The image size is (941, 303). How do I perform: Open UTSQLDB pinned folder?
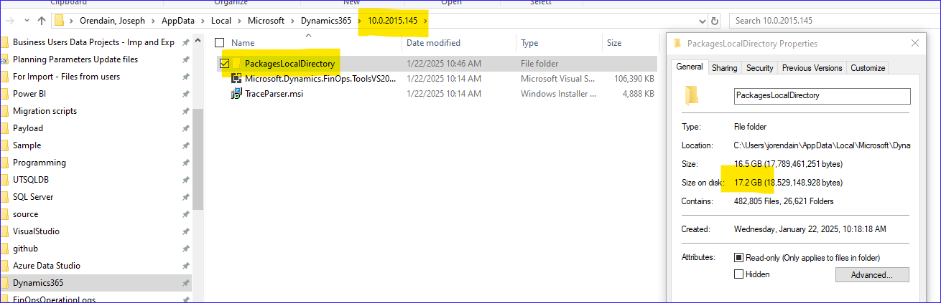click(x=31, y=180)
